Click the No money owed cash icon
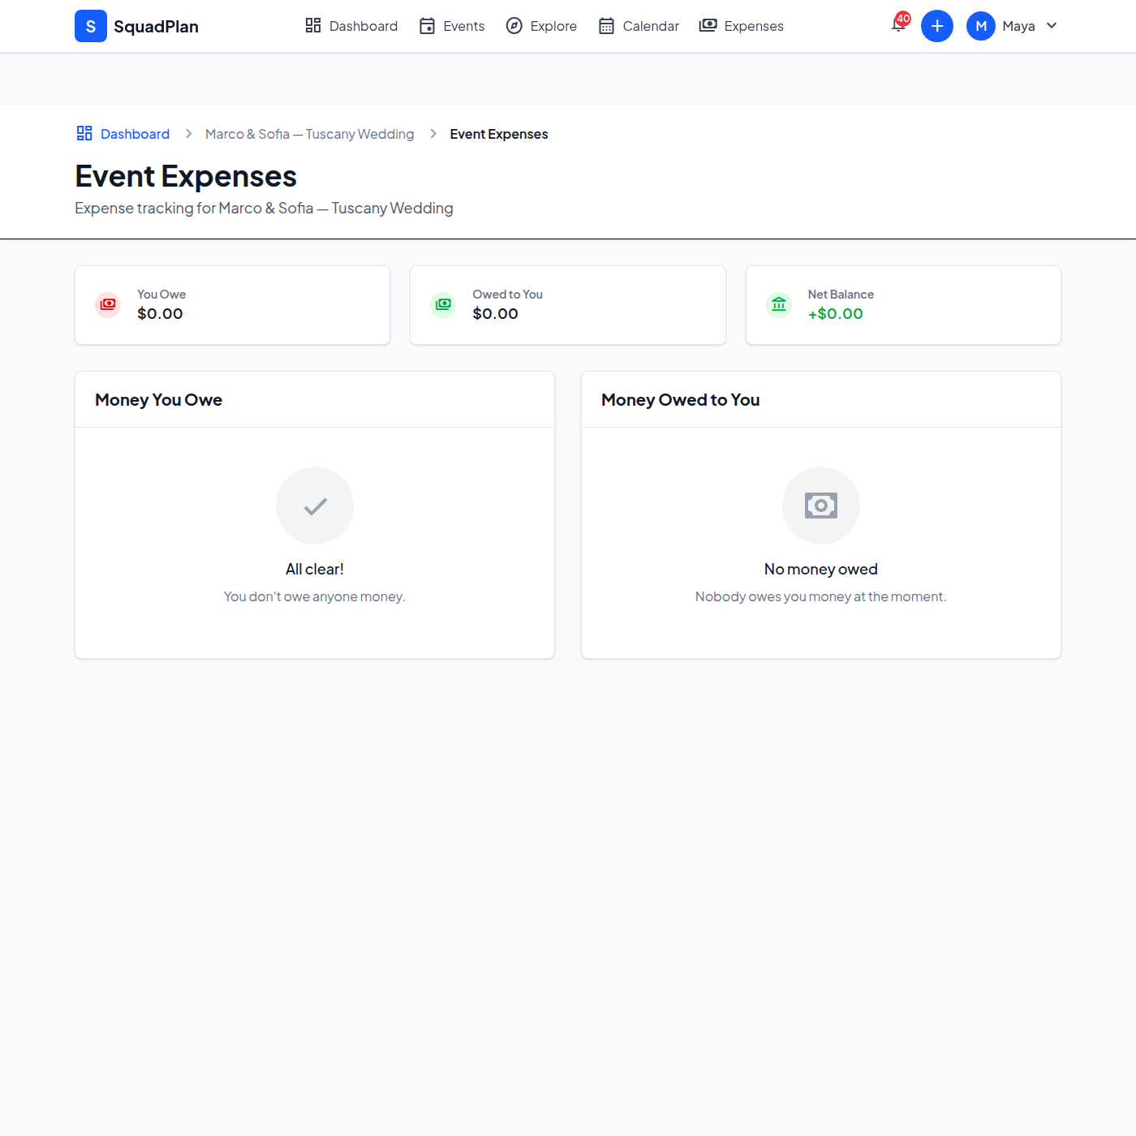Screen dimensions: 1136x1136 click(820, 506)
